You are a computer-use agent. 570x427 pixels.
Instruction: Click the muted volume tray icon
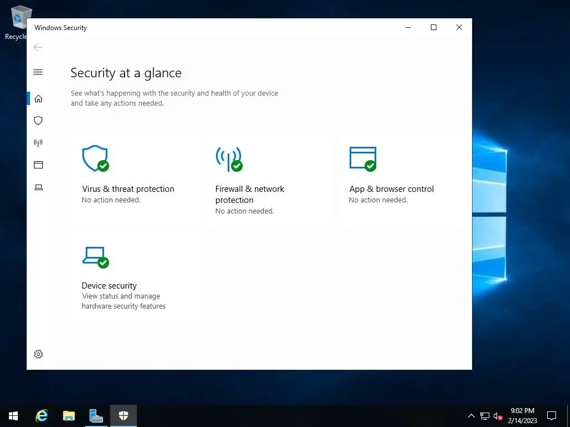(498, 416)
